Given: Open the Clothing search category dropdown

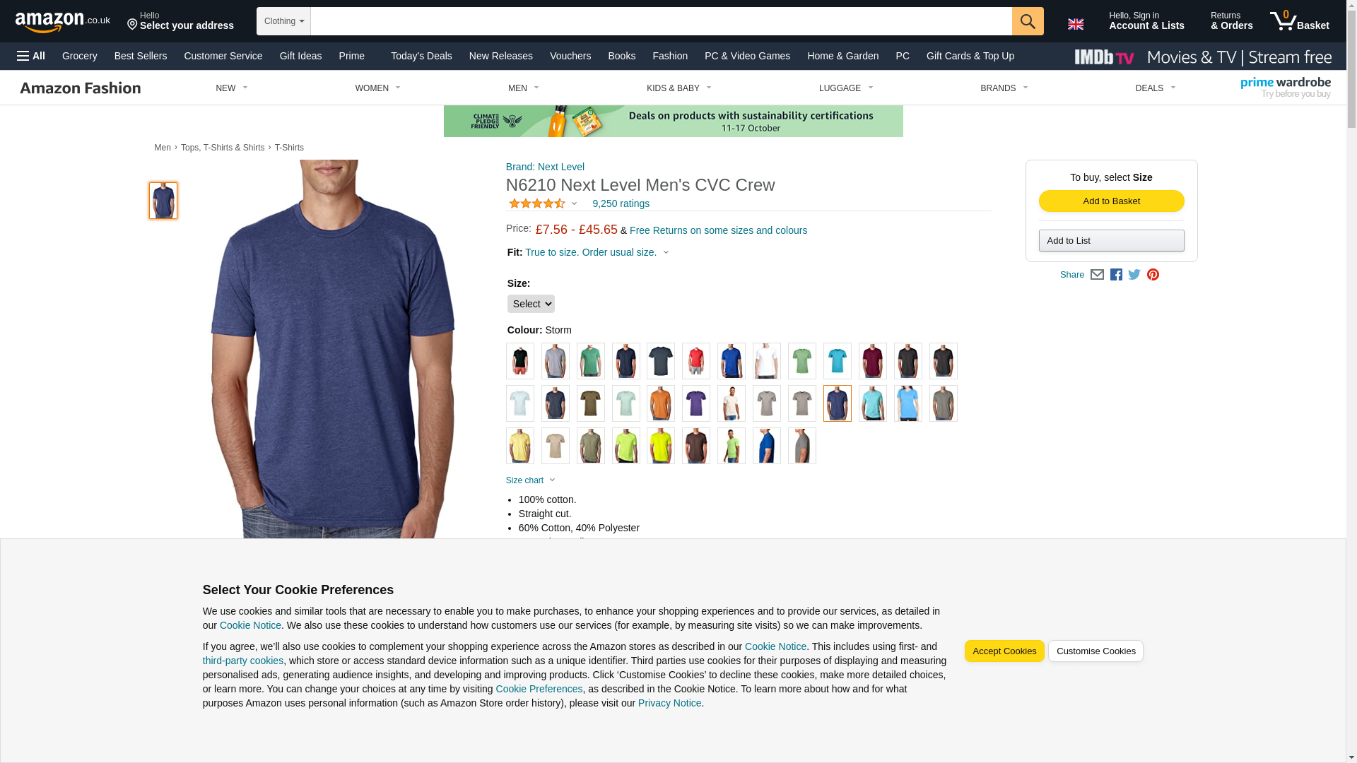Looking at the screenshot, I should coord(283,21).
